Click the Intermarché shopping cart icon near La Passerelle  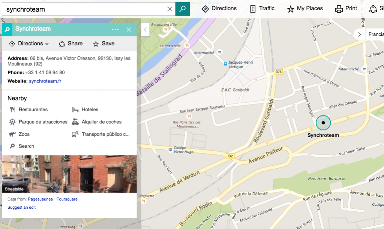(x=219, y=52)
